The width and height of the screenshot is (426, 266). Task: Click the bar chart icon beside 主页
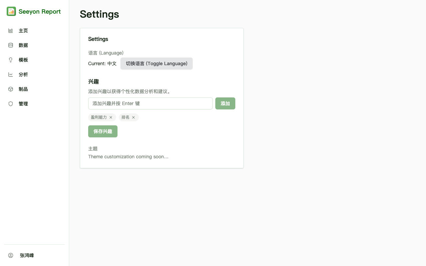(11, 31)
